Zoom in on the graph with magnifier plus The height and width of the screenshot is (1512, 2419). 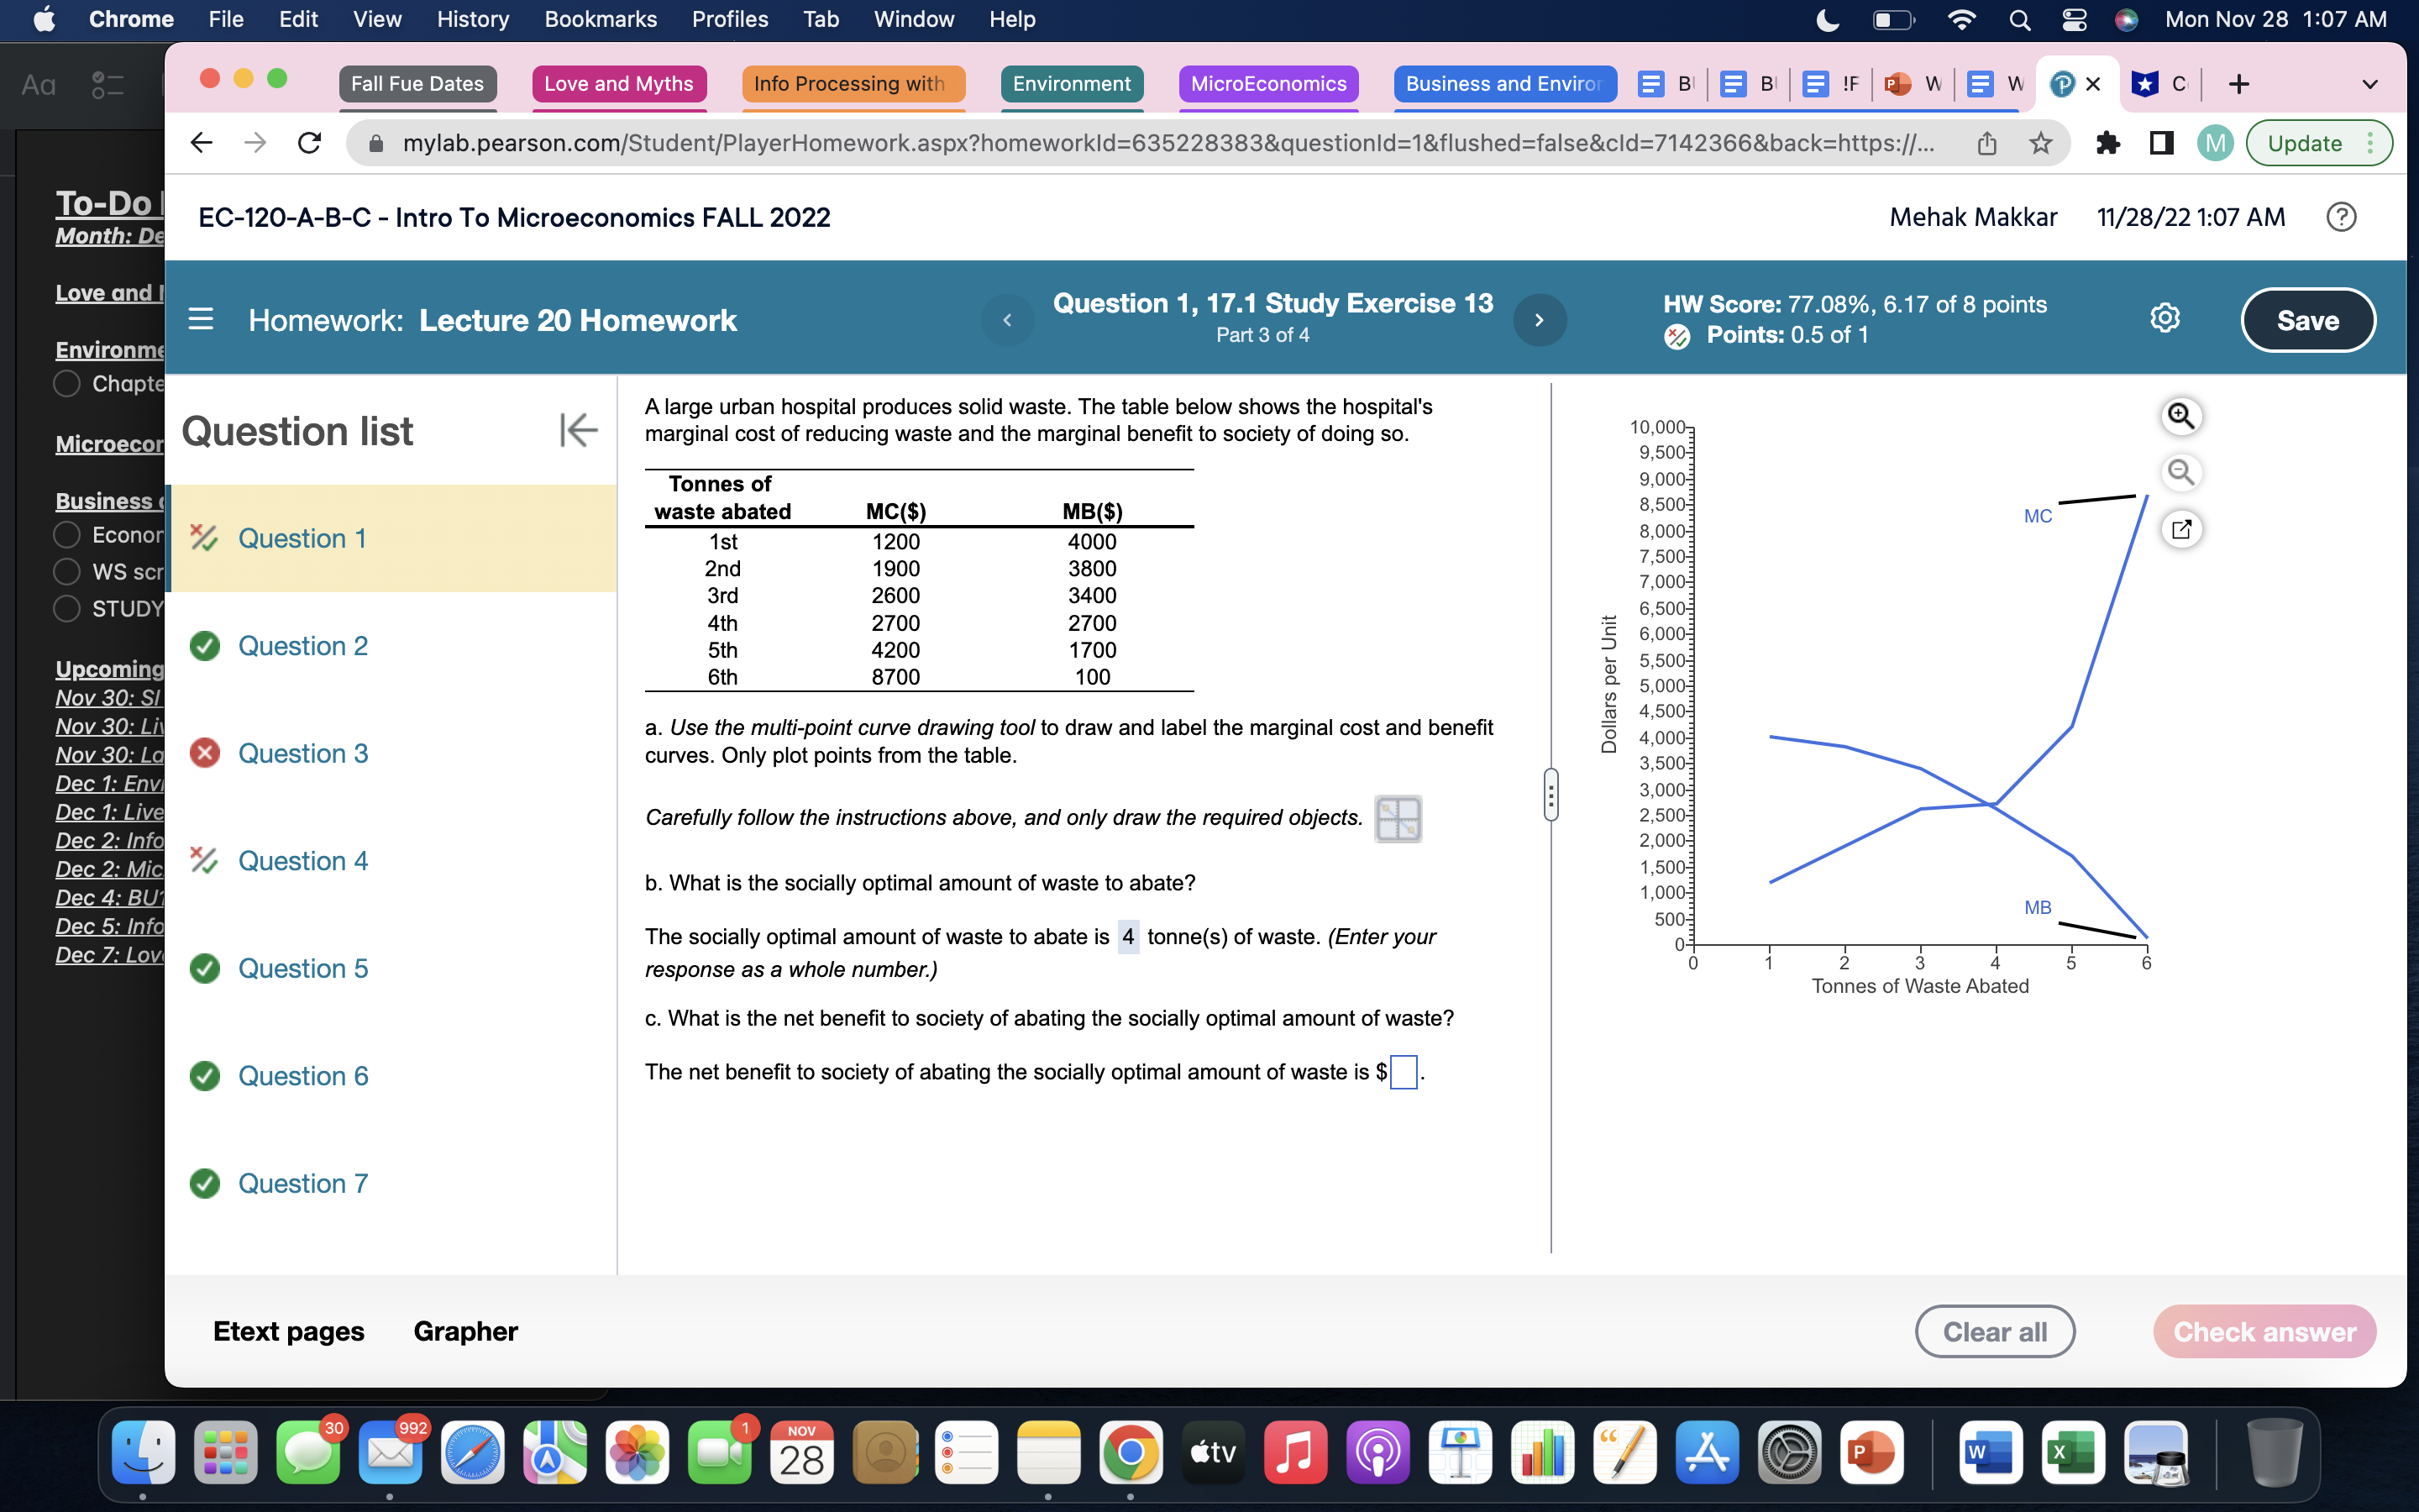[x=2180, y=416]
